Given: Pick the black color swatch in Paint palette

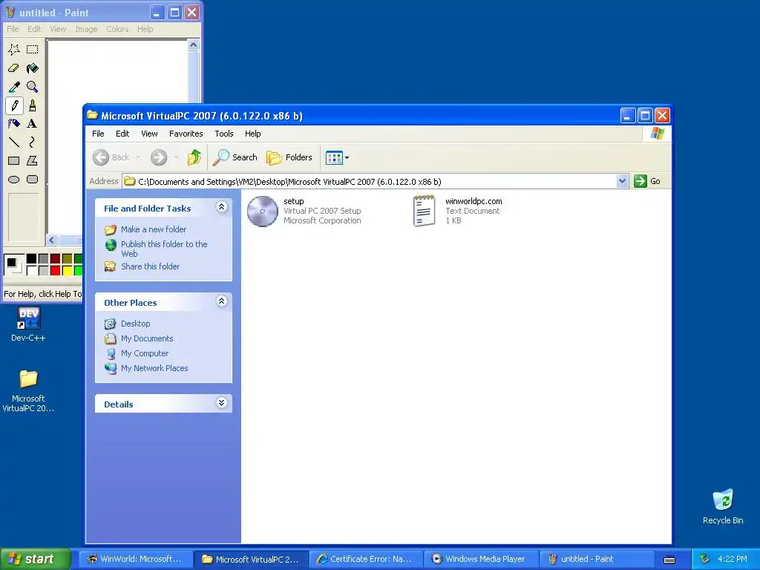Looking at the screenshot, I should (x=31, y=259).
